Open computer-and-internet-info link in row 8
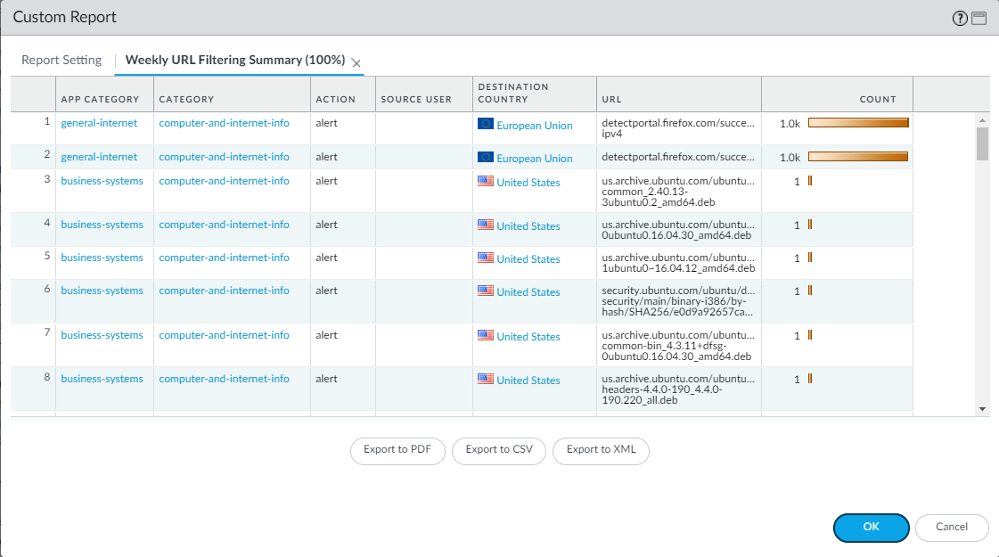This screenshot has height=557, width=999. (224, 379)
